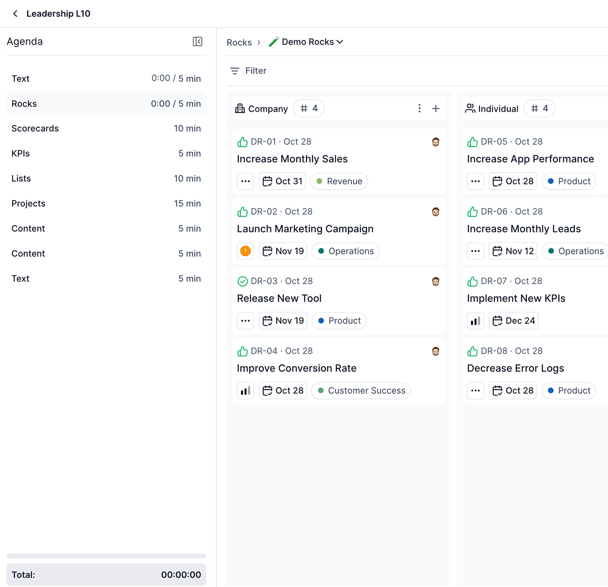This screenshot has height=587, width=608.
Task: Click the timer progress bar above Total
Action: 106,556
